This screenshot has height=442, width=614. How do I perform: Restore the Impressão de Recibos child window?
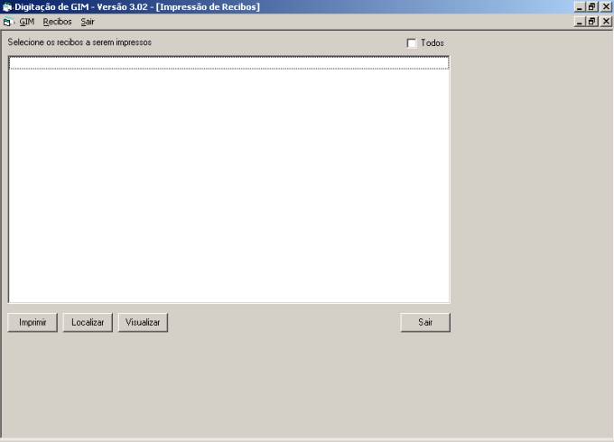591,22
